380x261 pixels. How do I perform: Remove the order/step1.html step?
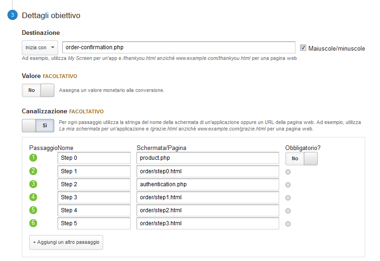[x=288, y=198]
